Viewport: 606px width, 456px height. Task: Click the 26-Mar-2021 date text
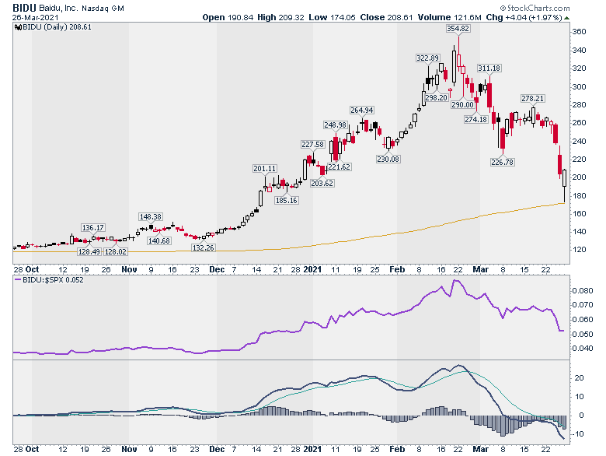(35, 18)
